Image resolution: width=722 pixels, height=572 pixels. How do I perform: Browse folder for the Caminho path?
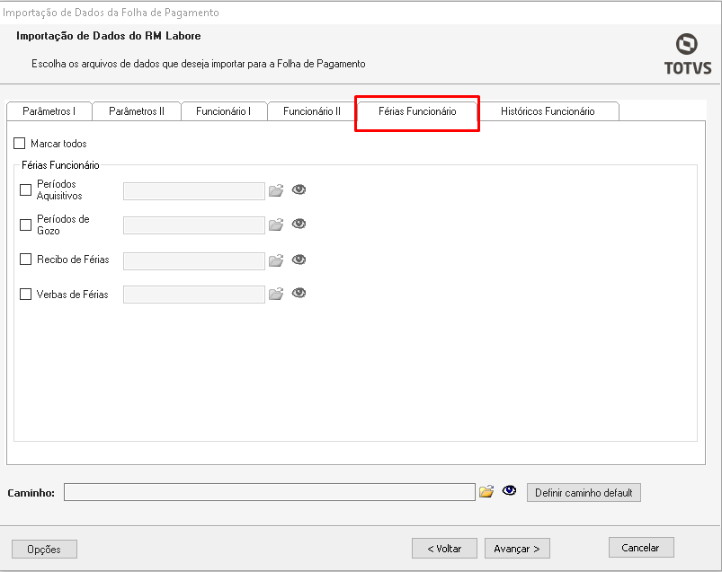tap(486, 491)
